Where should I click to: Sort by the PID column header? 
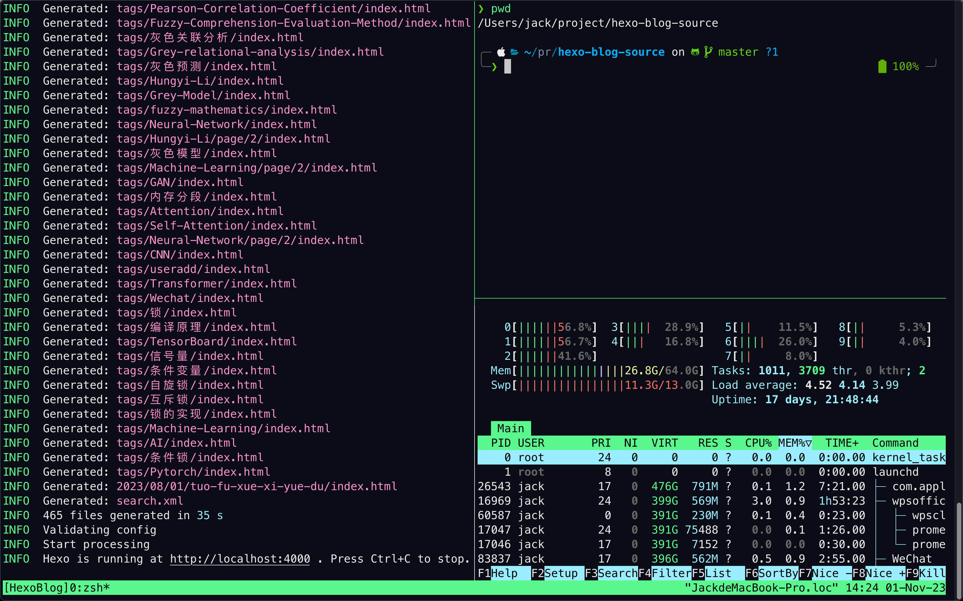501,443
